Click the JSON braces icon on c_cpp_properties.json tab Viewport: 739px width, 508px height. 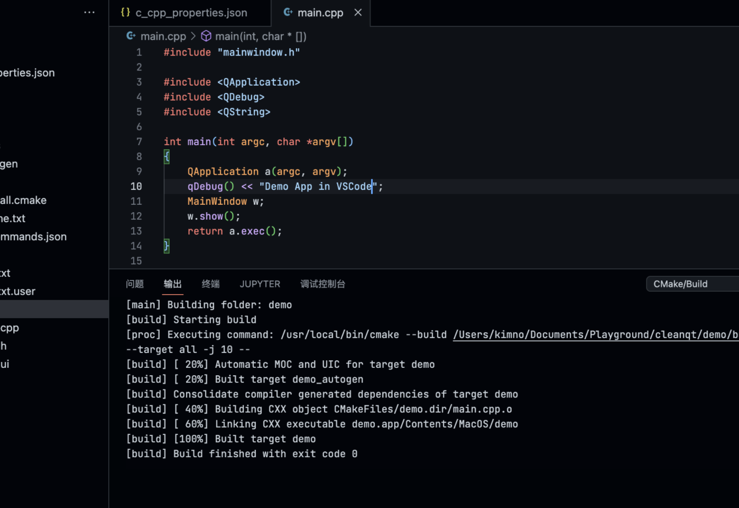pos(125,12)
